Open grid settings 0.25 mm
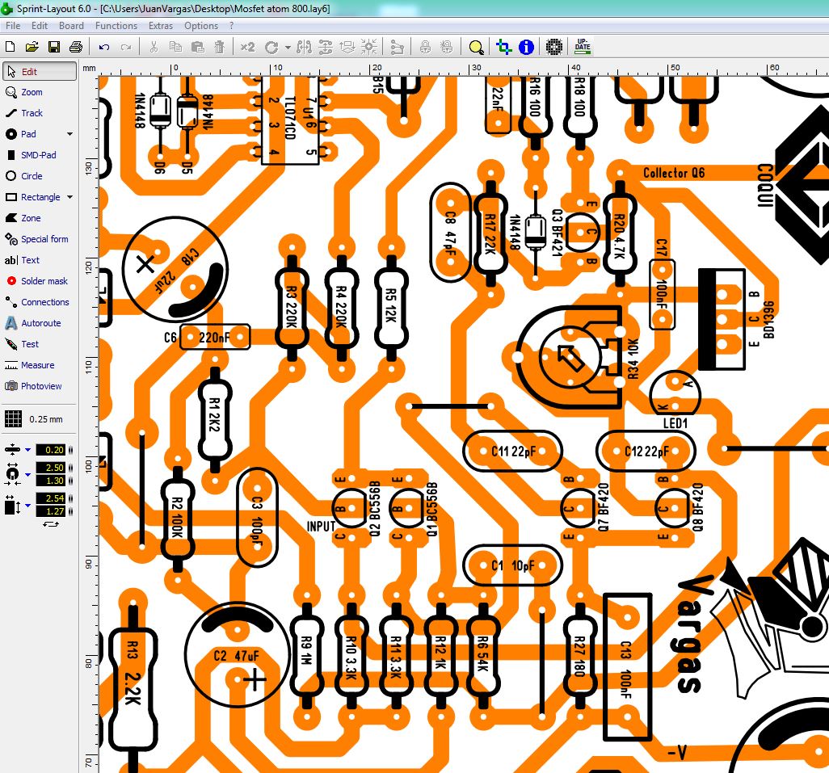Screen dimensions: 829x773 point(34,419)
